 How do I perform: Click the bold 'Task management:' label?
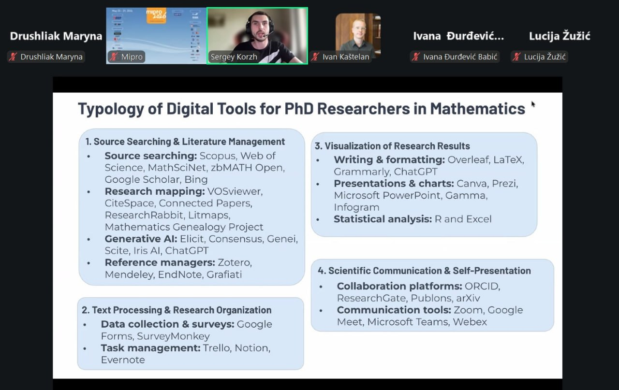click(x=150, y=348)
